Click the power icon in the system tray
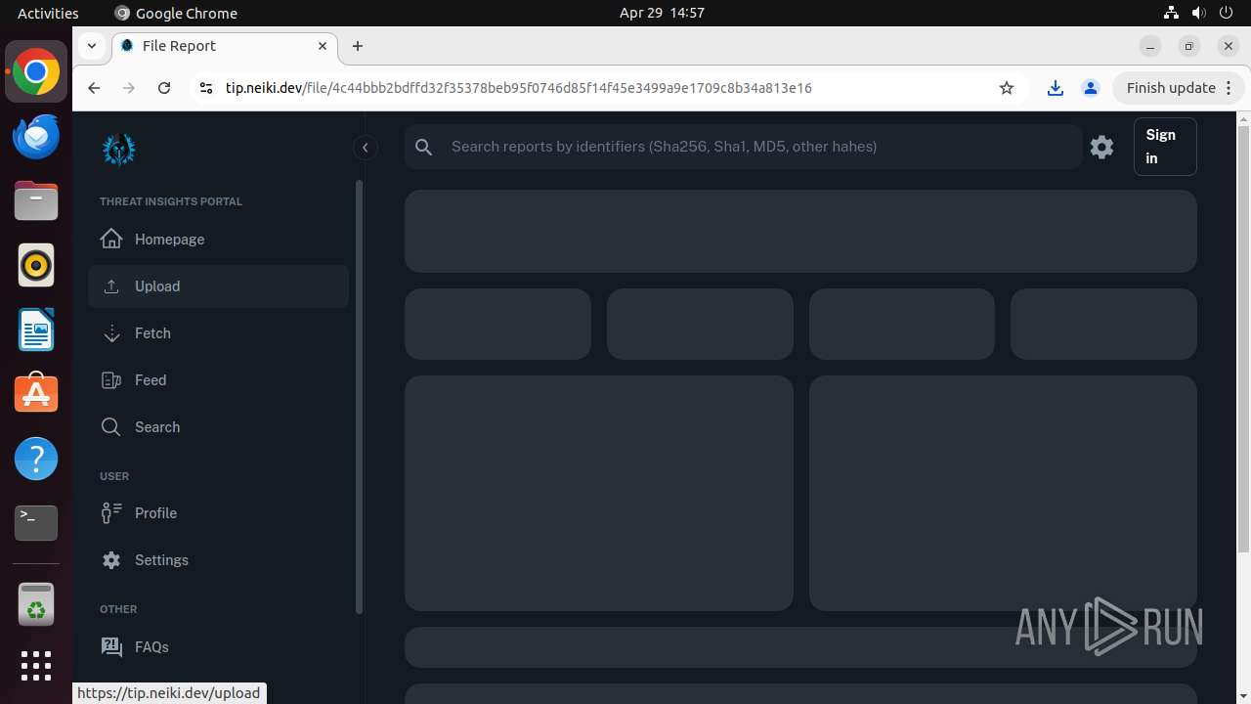This screenshot has width=1251, height=704. click(1227, 13)
